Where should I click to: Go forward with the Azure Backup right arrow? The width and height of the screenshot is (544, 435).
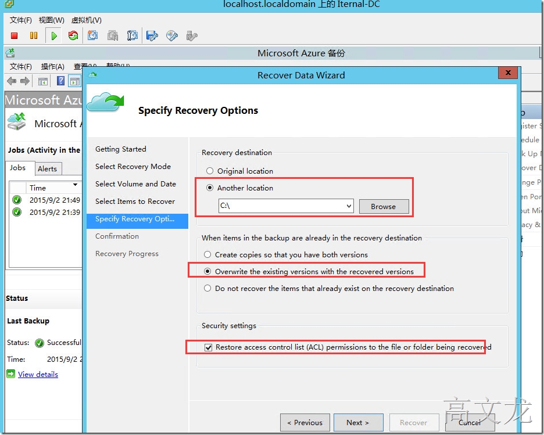click(x=24, y=81)
